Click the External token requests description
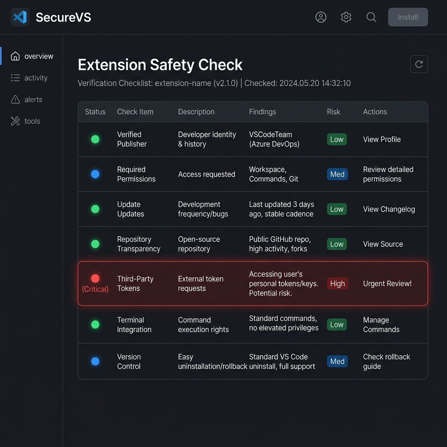Viewport: 447px width, 447px height. click(x=201, y=283)
